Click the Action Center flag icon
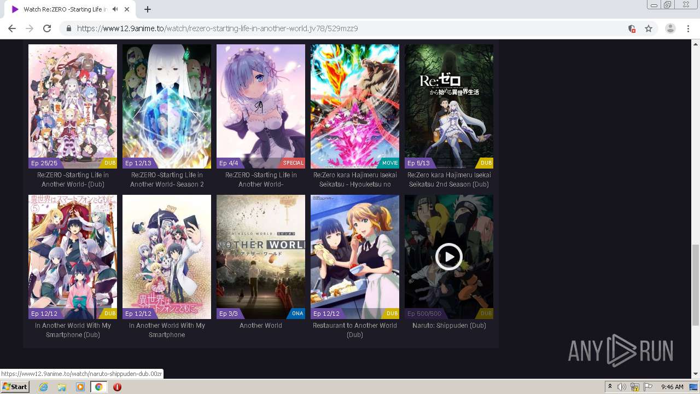Screen dimensions: 700x394 647,387
